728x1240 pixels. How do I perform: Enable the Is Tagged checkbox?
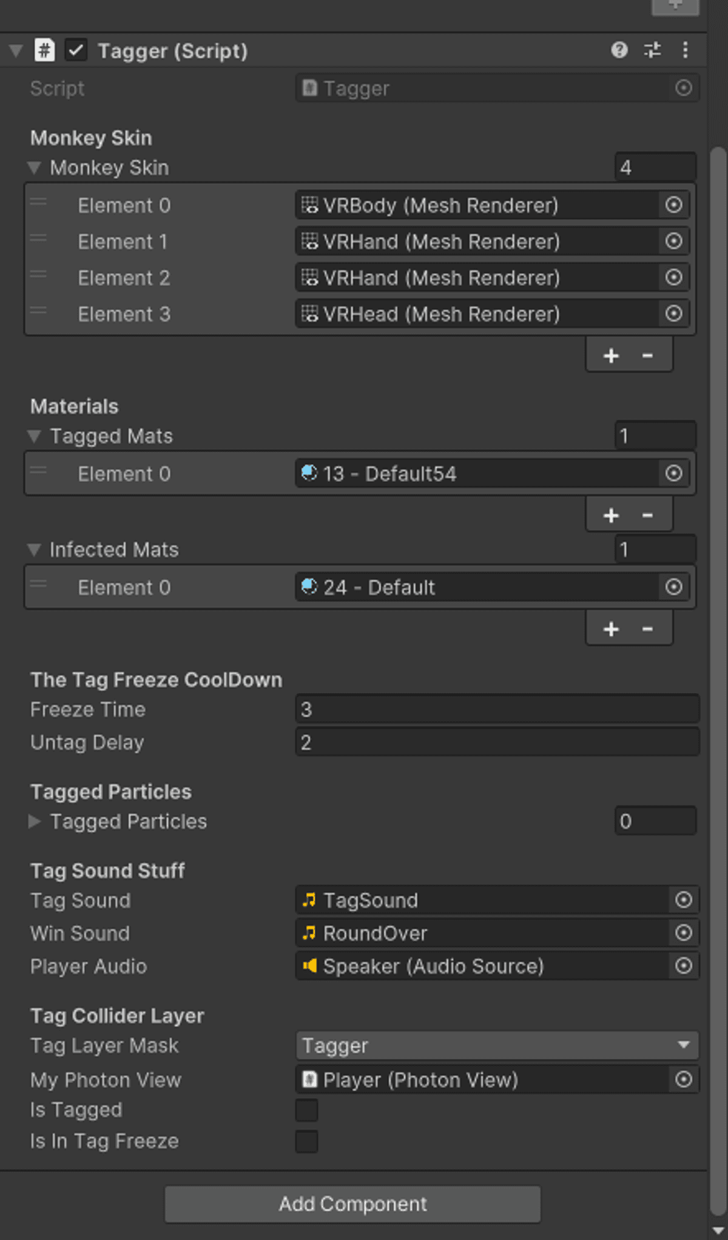[306, 1110]
